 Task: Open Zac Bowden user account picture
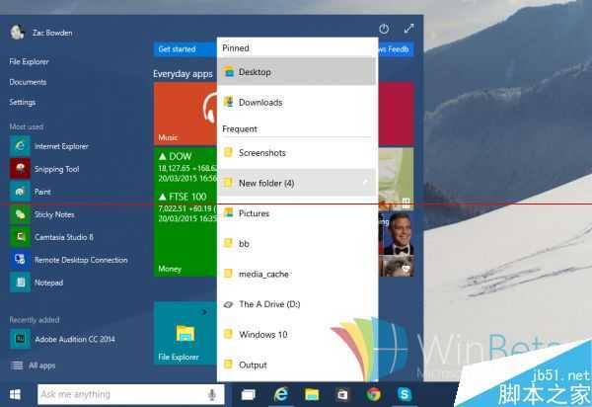click(17, 33)
